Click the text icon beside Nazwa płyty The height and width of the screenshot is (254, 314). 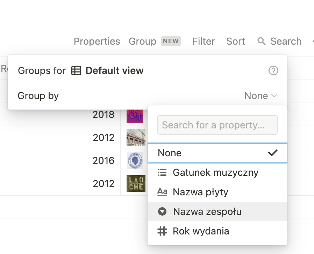tap(162, 192)
